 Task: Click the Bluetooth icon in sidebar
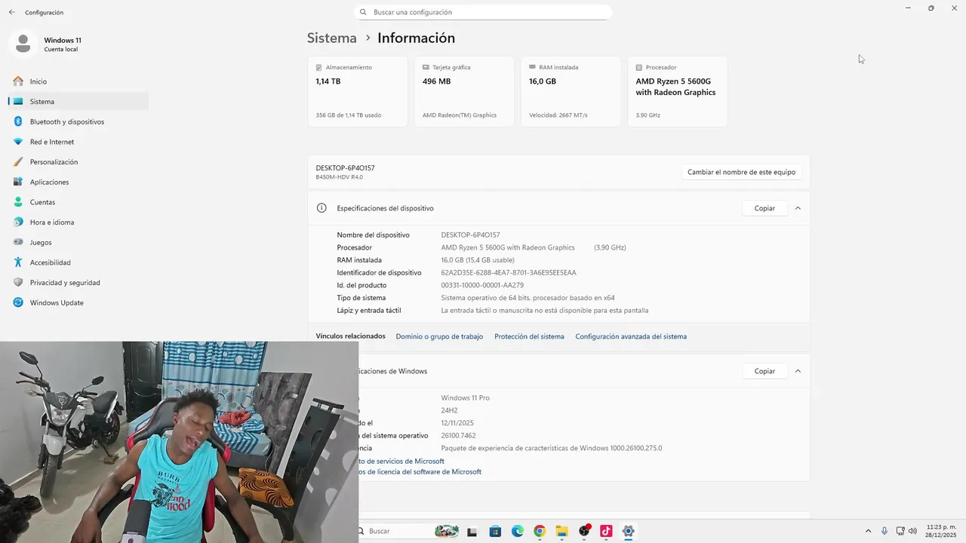pos(18,121)
